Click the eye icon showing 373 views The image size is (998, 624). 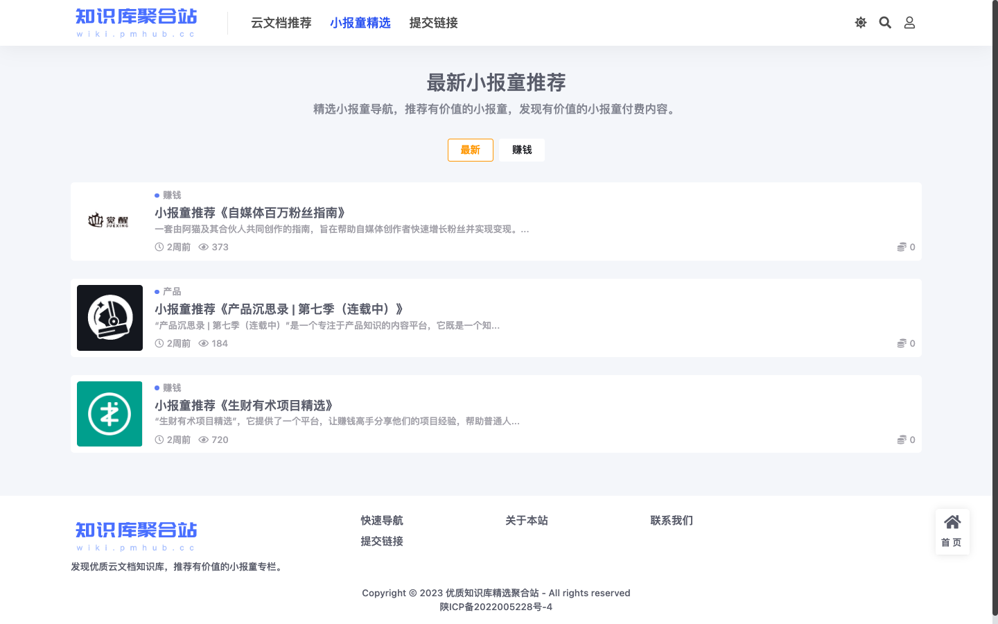203,247
